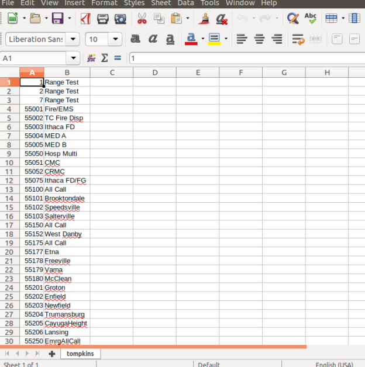365x367 pixels.
Task: Expand the font name dropdown
Action: point(73,39)
